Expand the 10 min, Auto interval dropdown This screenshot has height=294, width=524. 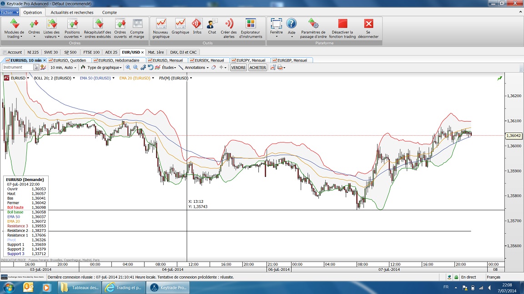pos(63,68)
